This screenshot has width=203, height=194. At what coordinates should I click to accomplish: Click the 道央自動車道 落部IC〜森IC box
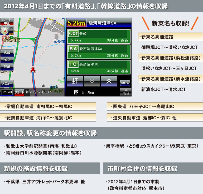[x=155, y=118]
